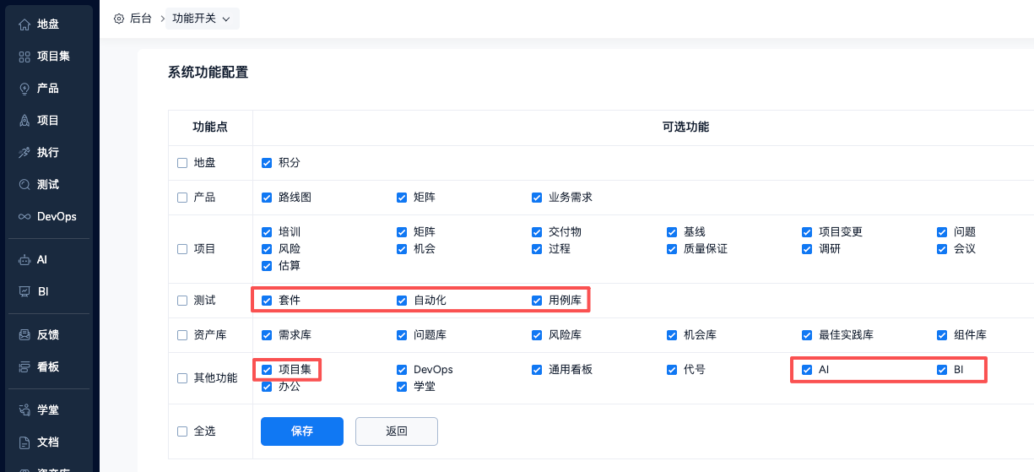Image resolution: width=1034 pixels, height=472 pixels.
Task: Open 看板 in the sidebar menu
Action: tap(48, 367)
